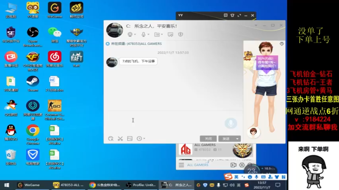Open sender avatar beside the chat message

coord(112,62)
